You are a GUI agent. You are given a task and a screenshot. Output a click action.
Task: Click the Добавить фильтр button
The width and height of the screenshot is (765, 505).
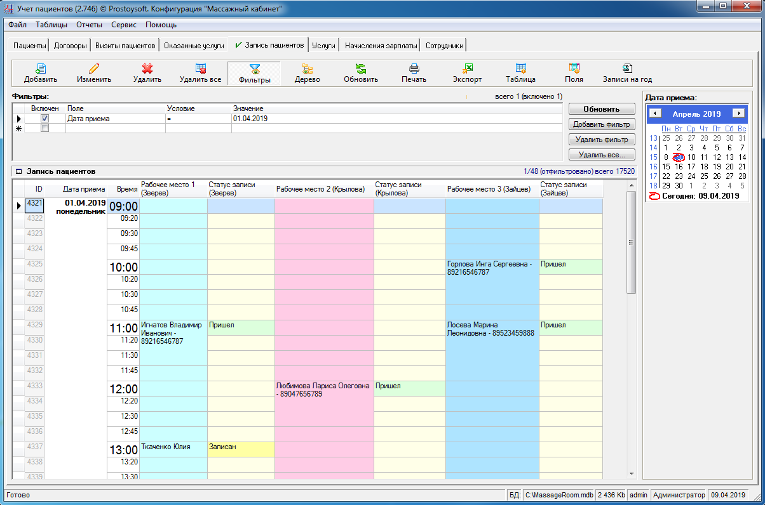click(x=601, y=124)
